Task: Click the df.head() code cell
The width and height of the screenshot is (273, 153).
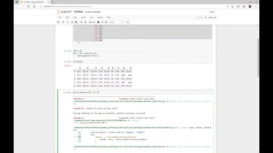Action: pyautogui.click(x=142, y=62)
